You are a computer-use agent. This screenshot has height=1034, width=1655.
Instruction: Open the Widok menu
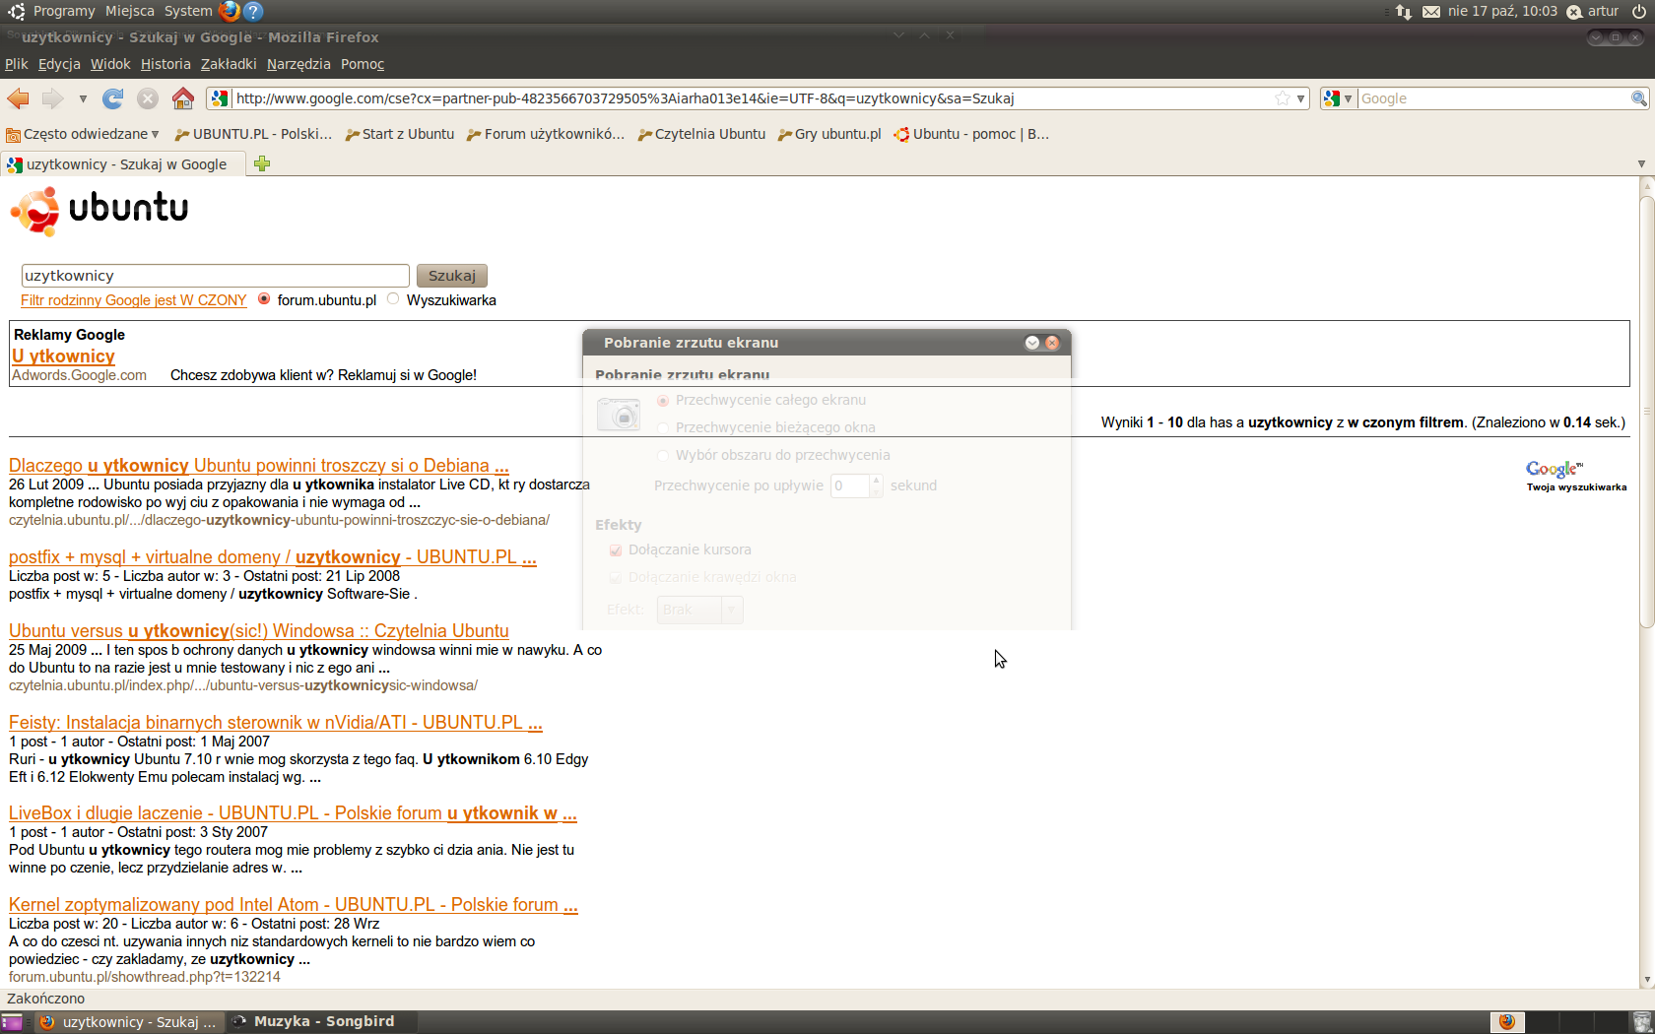(110, 64)
